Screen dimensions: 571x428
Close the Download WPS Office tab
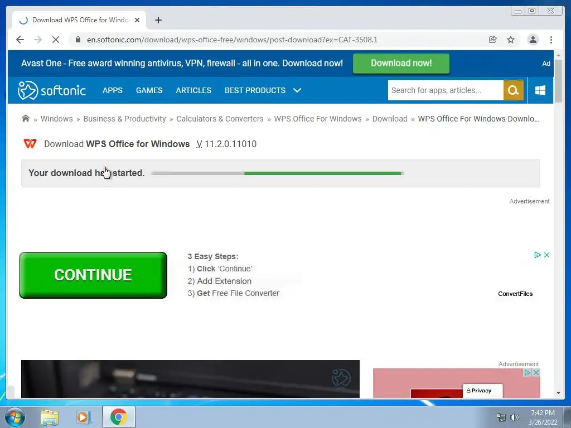[137, 20]
